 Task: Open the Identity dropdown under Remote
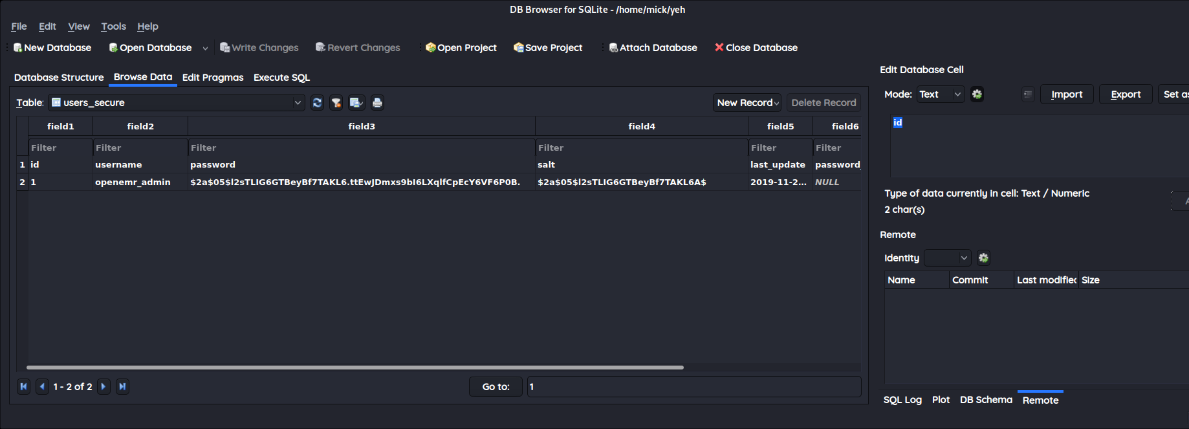click(948, 258)
